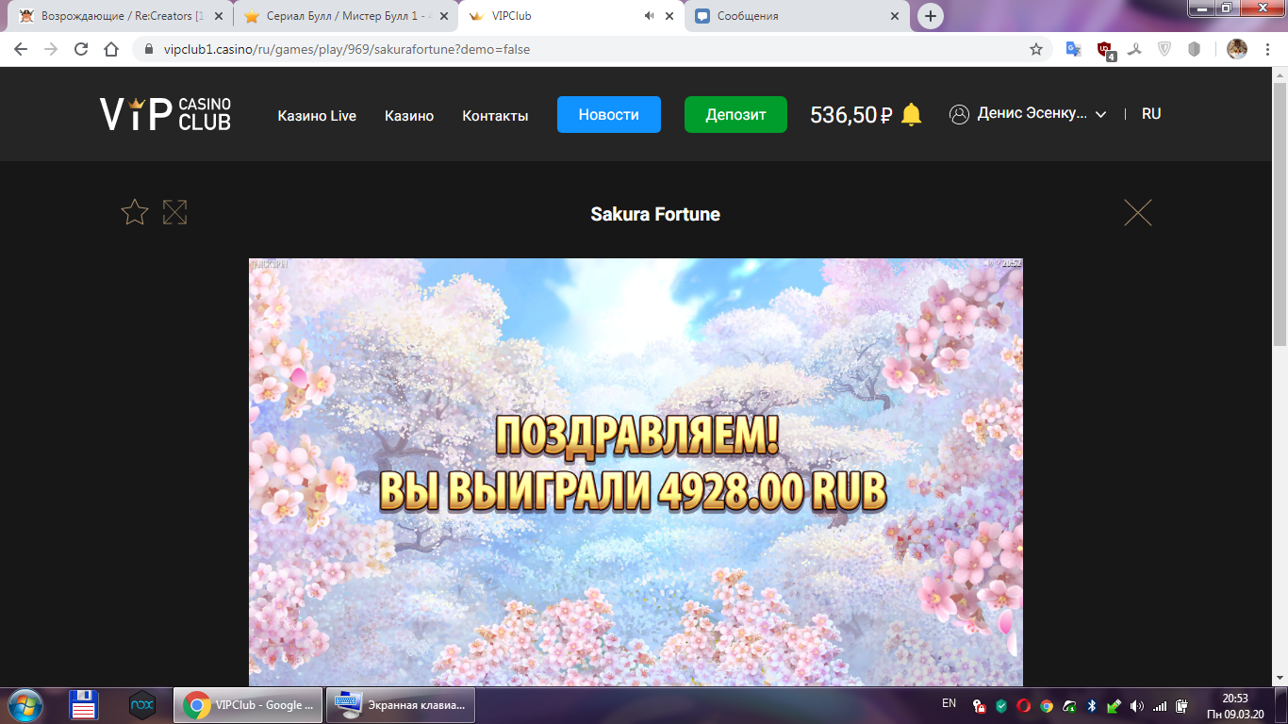Close the Сериал Булл tab

point(443,16)
